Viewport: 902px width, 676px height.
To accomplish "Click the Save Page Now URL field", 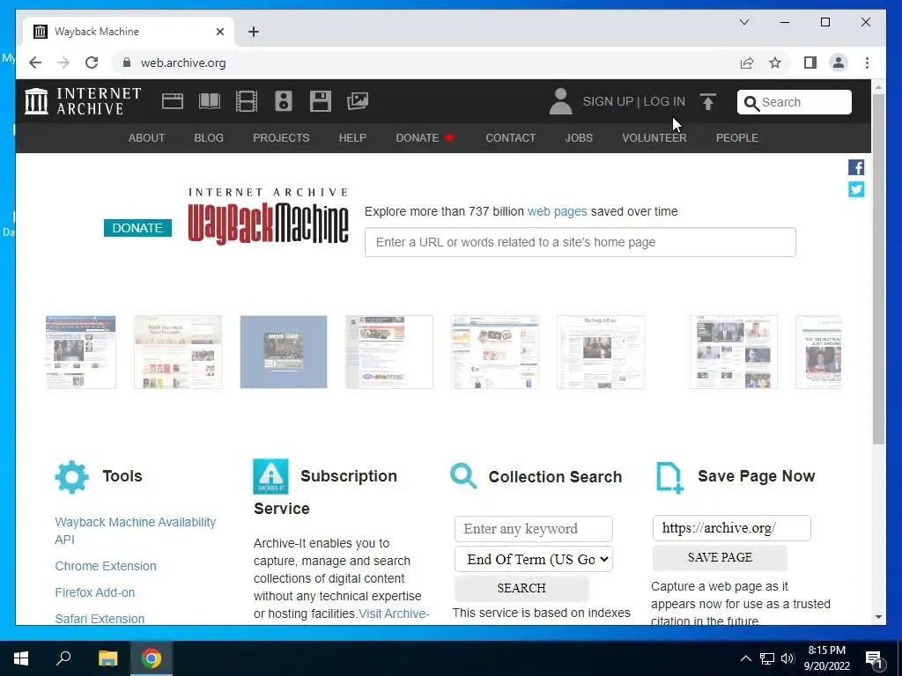I will [x=731, y=528].
